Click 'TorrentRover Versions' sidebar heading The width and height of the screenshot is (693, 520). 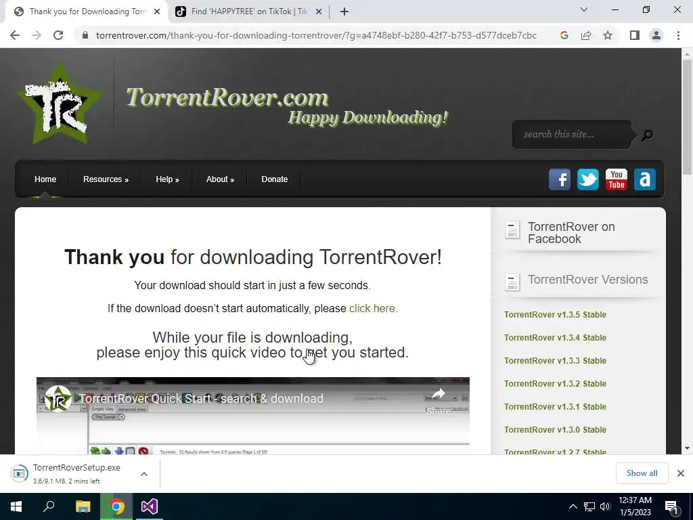588,280
